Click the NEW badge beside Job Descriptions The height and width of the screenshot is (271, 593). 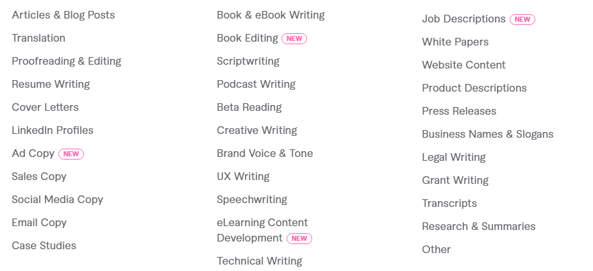pyautogui.click(x=522, y=19)
